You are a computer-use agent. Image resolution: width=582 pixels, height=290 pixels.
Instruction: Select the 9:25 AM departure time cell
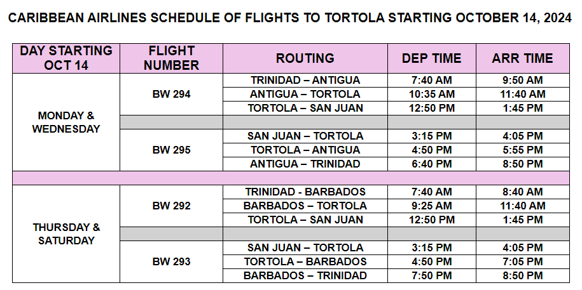tap(432, 206)
